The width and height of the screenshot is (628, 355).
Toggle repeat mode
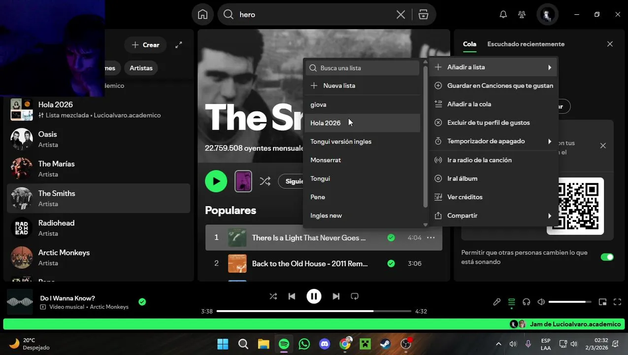355,296
